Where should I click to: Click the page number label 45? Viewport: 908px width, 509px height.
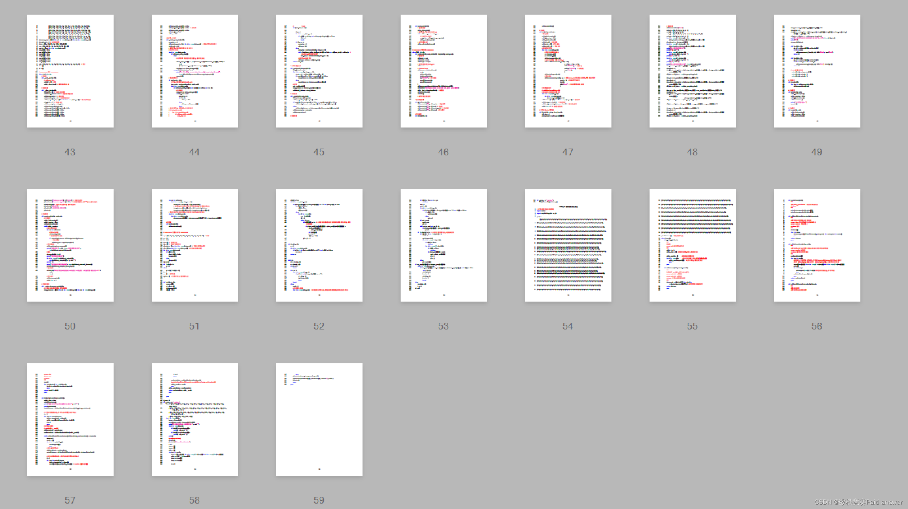(319, 152)
